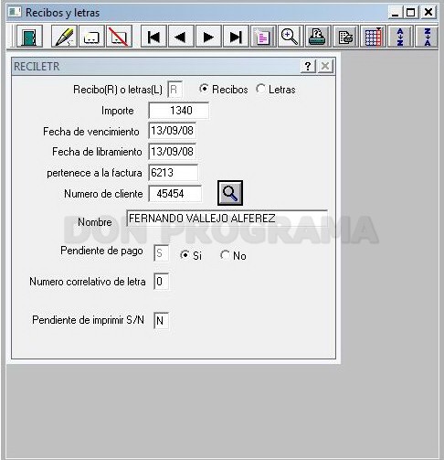This screenshot has width=444, height=460.
Task: Jump to last record
Action: pyautogui.click(x=236, y=37)
